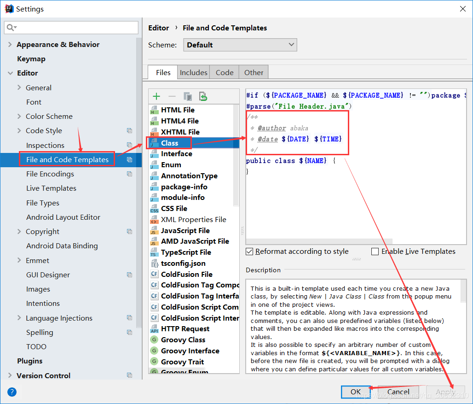
Task: Expand the Version Control section
Action: pos(10,375)
